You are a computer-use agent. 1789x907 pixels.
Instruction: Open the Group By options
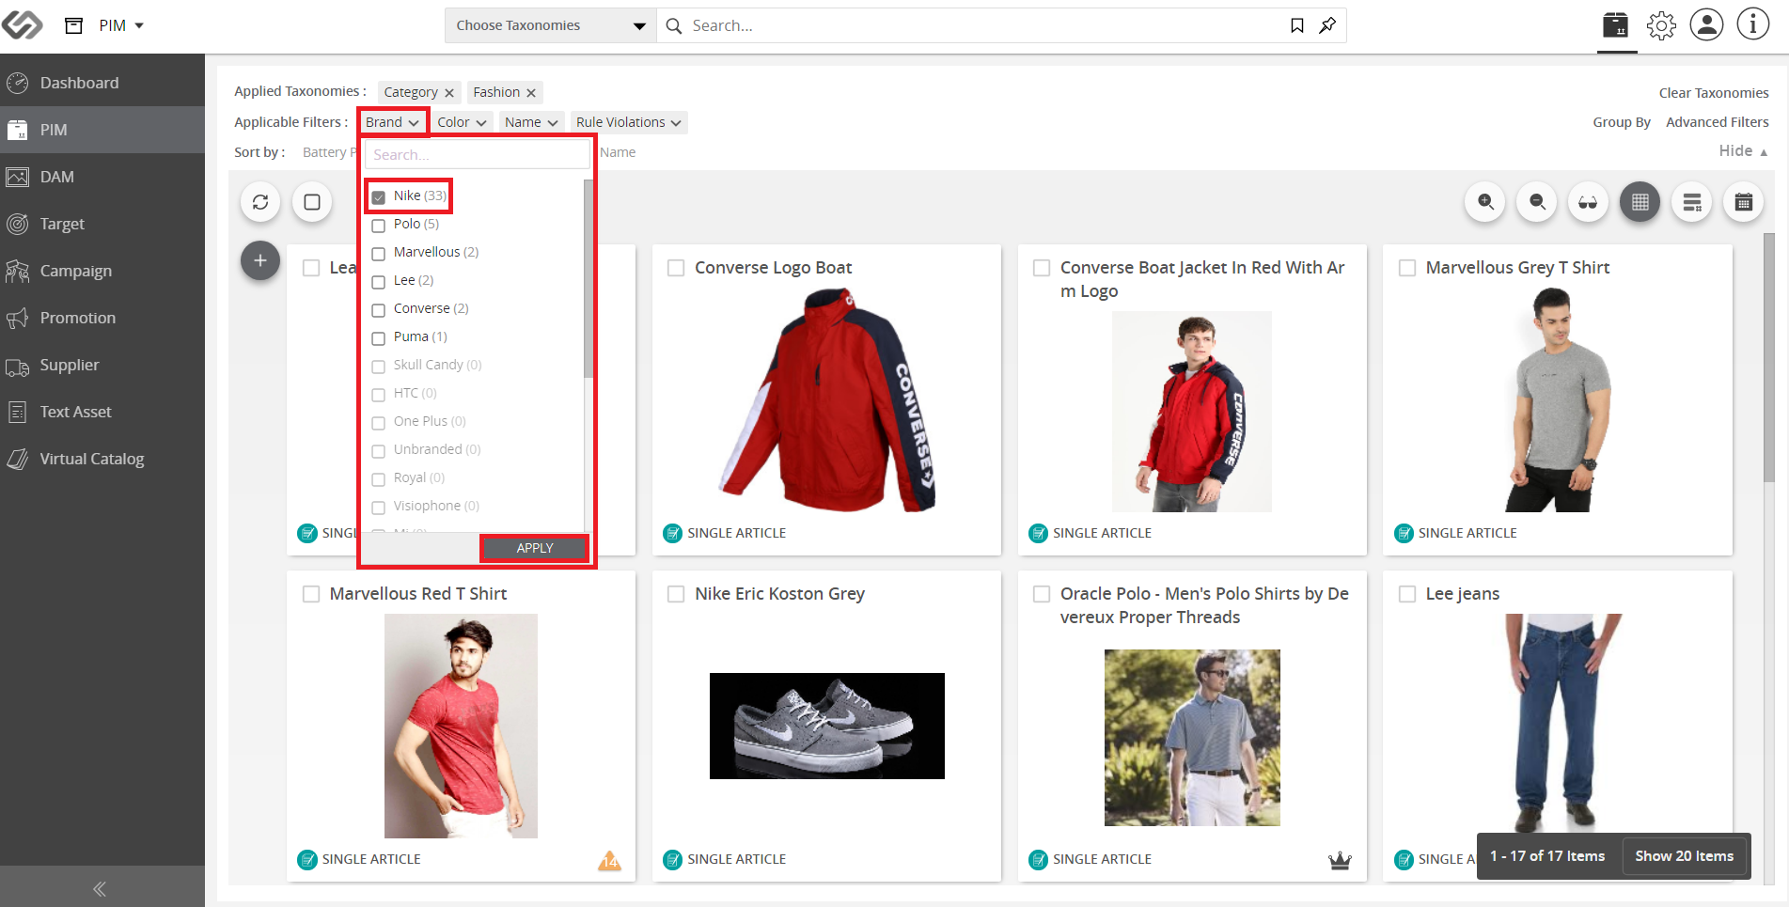coord(1622,122)
